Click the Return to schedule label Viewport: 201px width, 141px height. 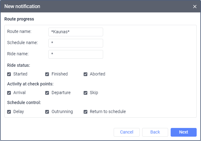pos(108,112)
